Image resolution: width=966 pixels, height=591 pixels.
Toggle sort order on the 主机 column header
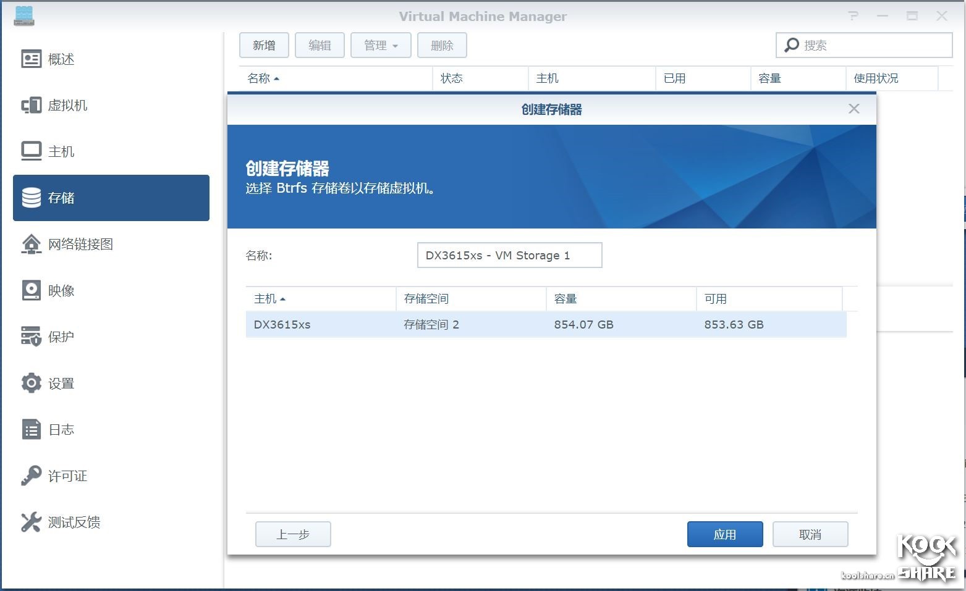[x=269, y=298]
